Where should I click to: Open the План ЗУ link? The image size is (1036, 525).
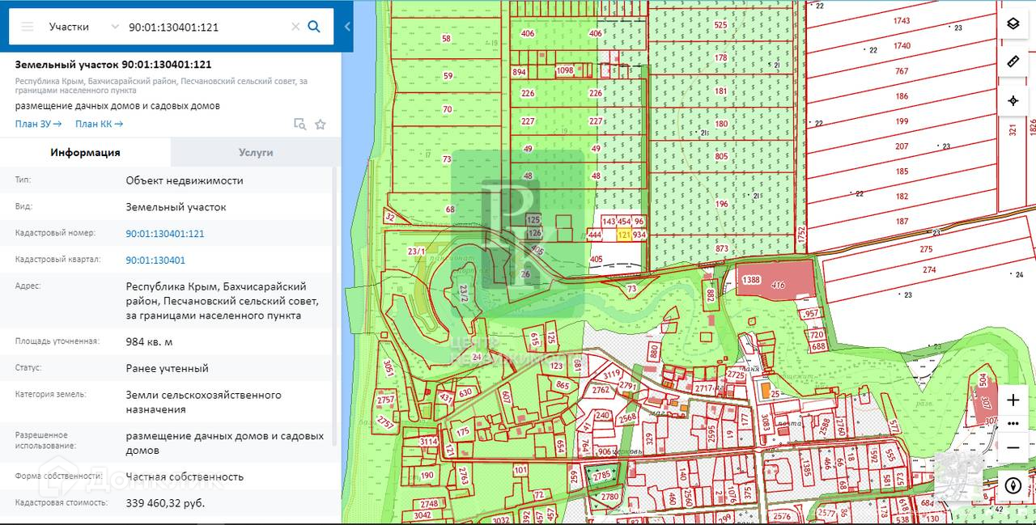click(x=38, y=124)
